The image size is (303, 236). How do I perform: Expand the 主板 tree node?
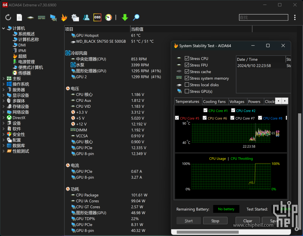(x=3, y=79)
